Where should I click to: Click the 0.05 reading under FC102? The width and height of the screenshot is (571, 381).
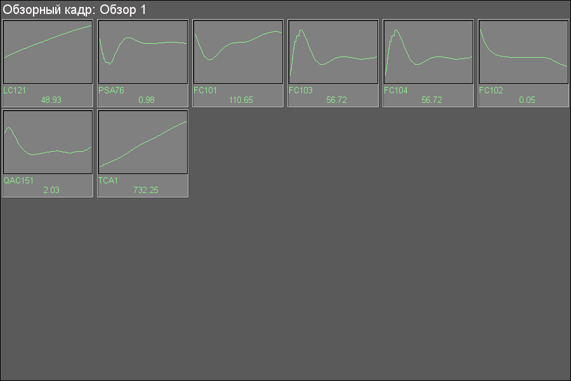point(527,100)
